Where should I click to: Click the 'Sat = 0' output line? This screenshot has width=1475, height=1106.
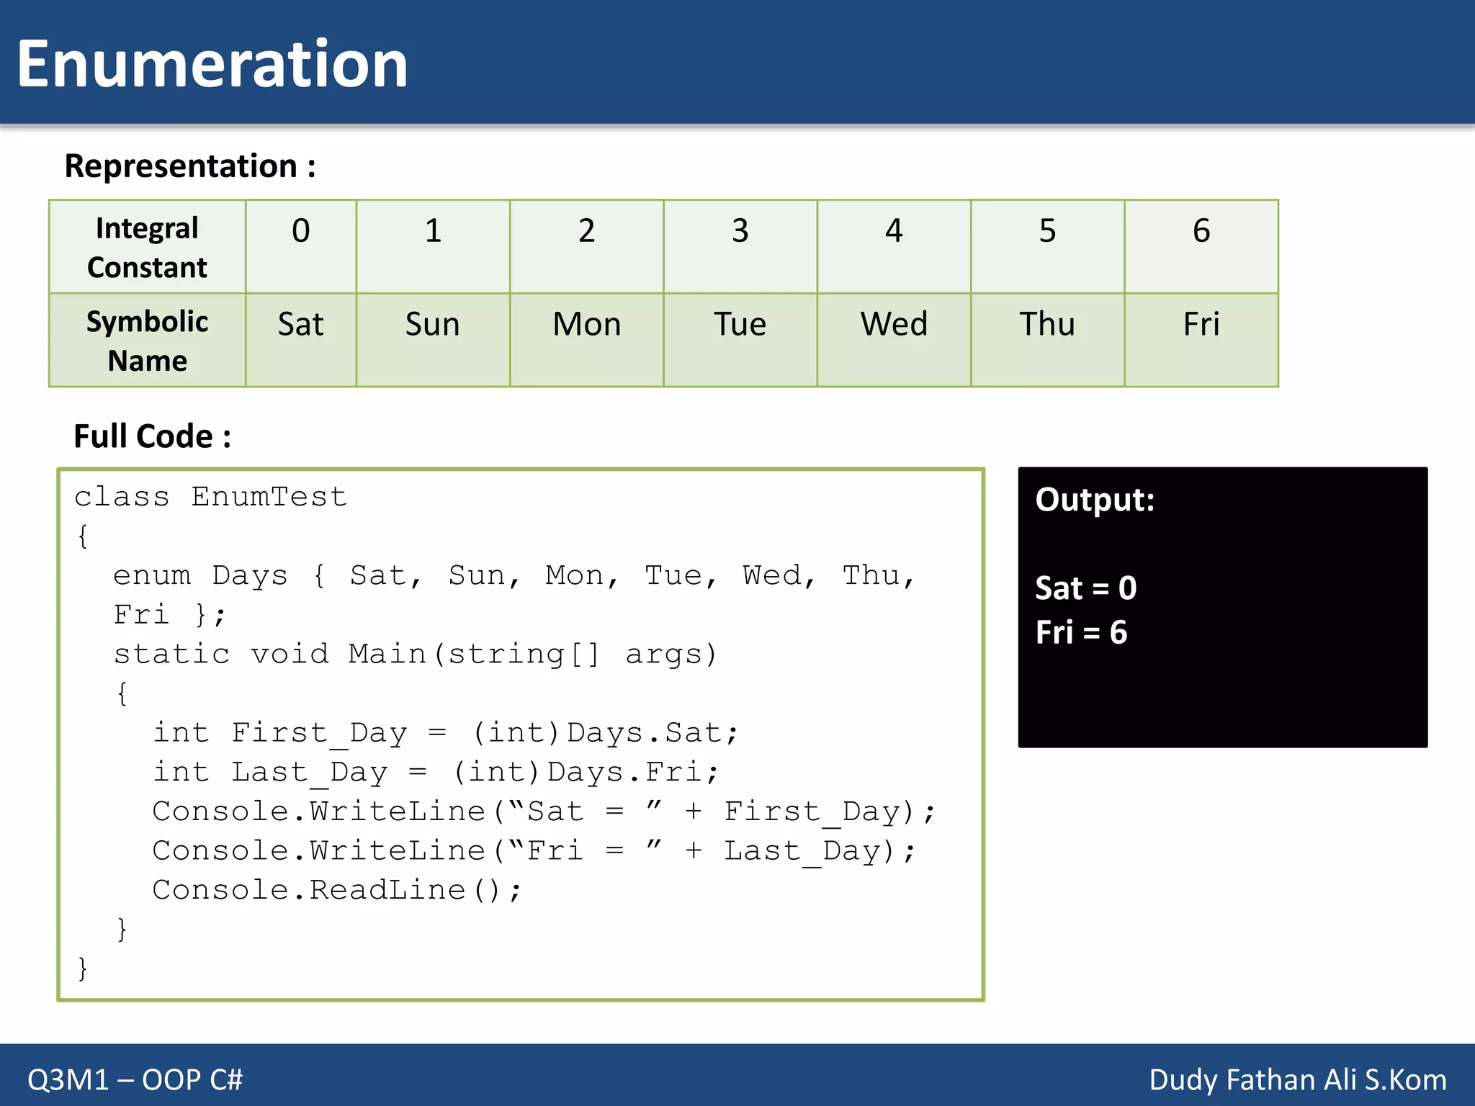(x=1086, y=588)
